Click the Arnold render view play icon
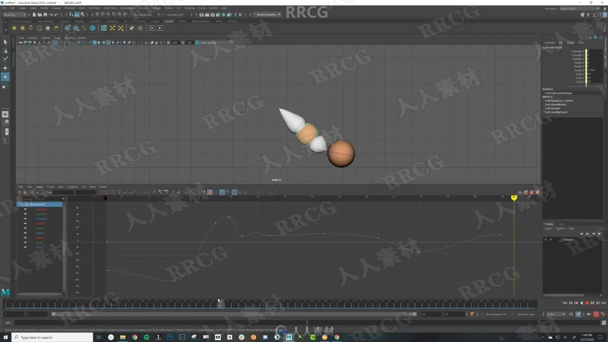 pos(160,28)
